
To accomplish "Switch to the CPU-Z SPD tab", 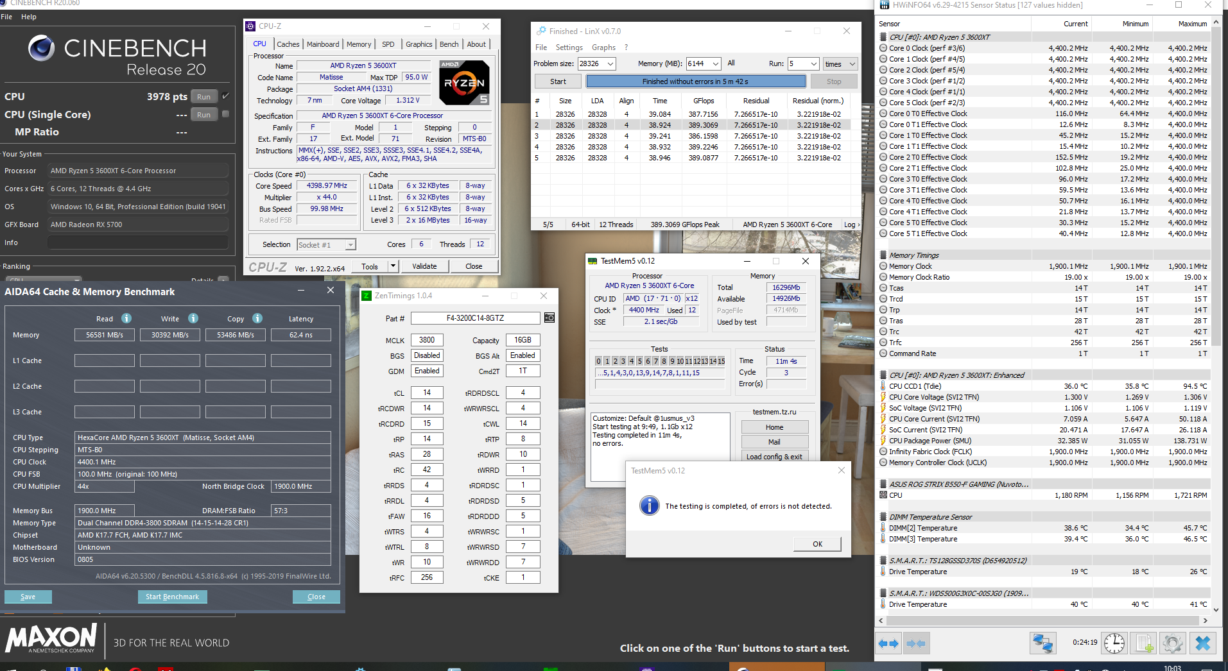I will (x=388, y=44).
